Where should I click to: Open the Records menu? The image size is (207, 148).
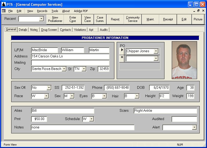pyautogui.click(x=42, y=11)
